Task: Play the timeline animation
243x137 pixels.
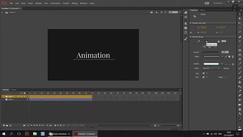Action: [37, 125]
